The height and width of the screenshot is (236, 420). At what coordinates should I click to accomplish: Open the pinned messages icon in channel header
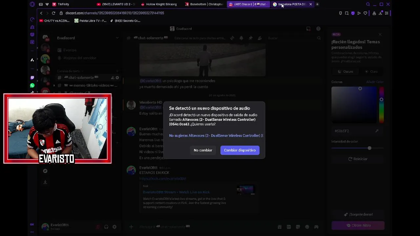250,38
